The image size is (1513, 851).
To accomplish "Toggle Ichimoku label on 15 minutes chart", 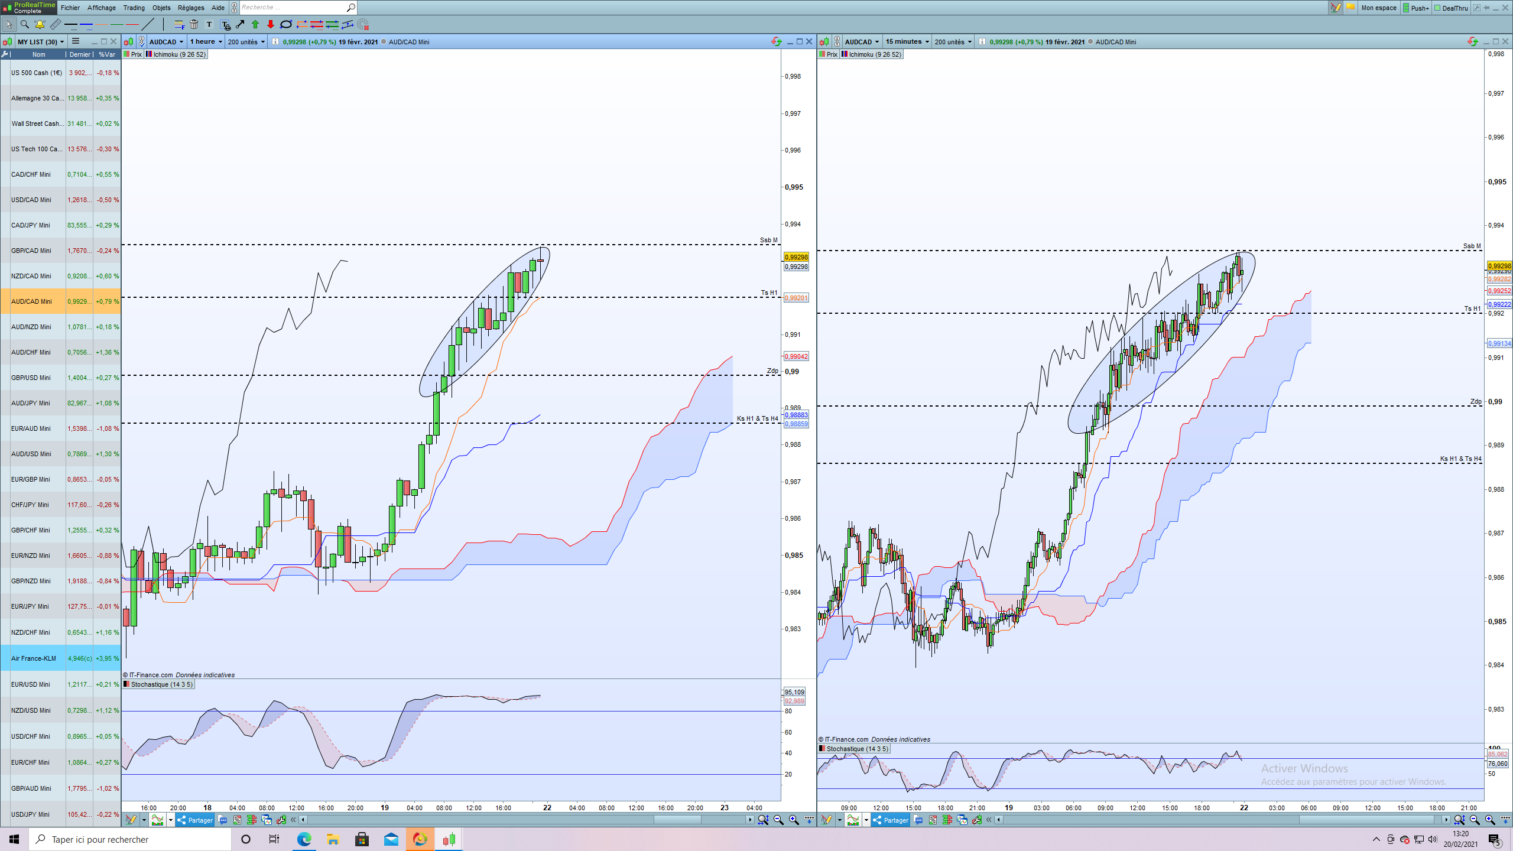I will point(872,54).
